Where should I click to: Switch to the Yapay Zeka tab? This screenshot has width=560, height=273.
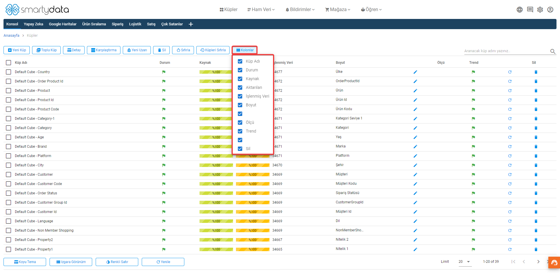click(34, 24)
